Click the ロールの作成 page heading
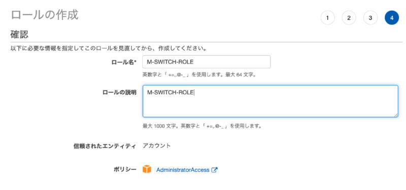This screenshot has height=190, width=406. (x=45, y=15)
